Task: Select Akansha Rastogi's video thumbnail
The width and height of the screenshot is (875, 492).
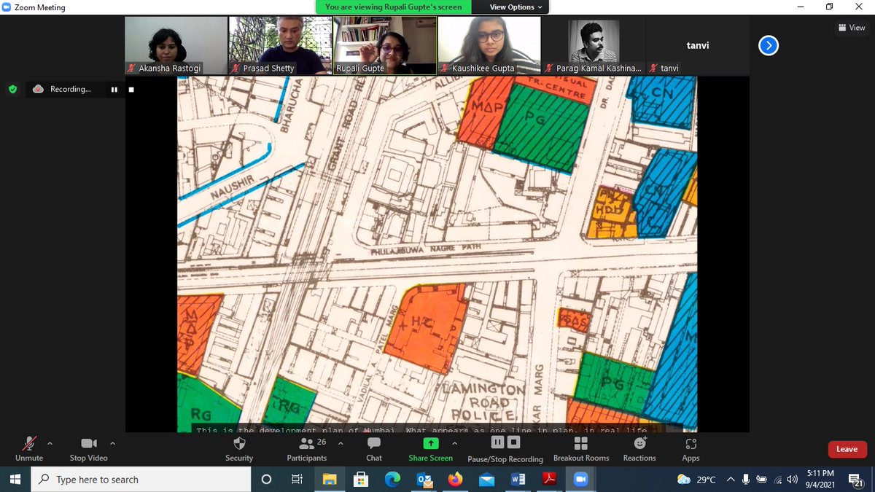Action: click(x=176, y=45)
